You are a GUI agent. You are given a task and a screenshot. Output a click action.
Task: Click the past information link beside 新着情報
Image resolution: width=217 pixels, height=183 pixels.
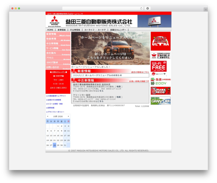coord(140,72)
